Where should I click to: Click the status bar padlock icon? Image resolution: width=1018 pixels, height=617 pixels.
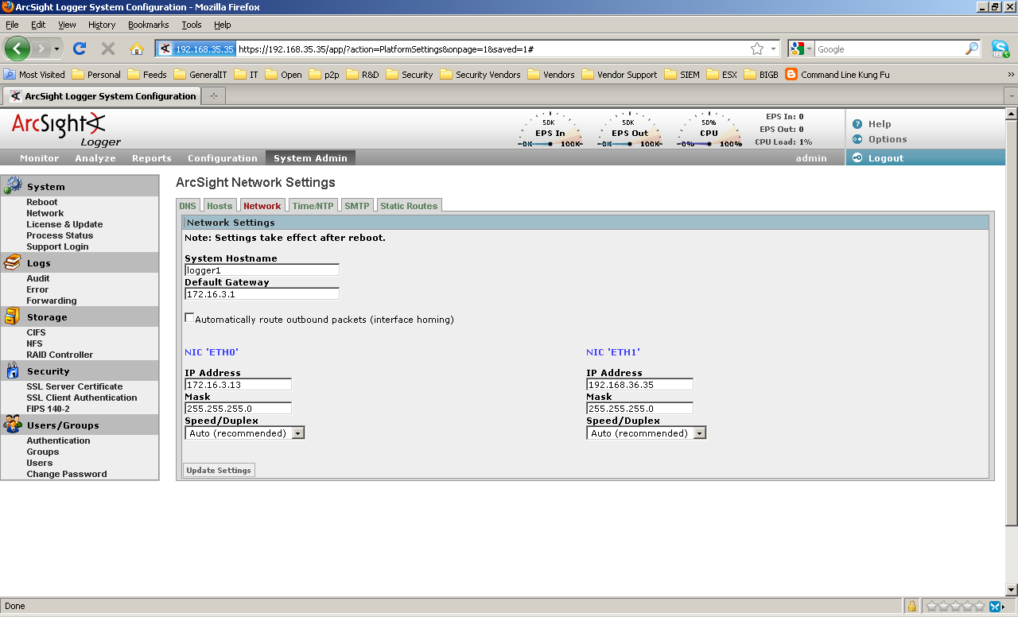[912, 606]
